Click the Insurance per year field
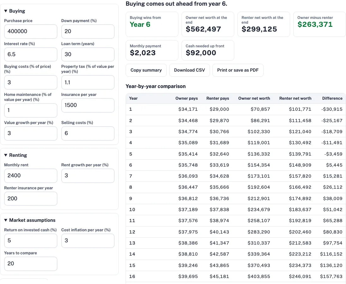Image resolution: width=346 pixels, height=284 pixels. 88,105
